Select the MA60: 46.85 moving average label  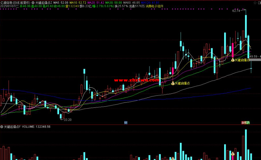click(131, 3)
